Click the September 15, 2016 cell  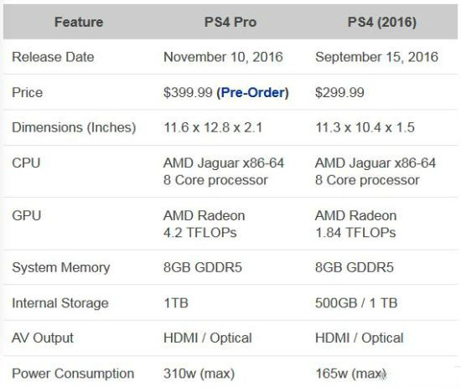tap(376, 57)
